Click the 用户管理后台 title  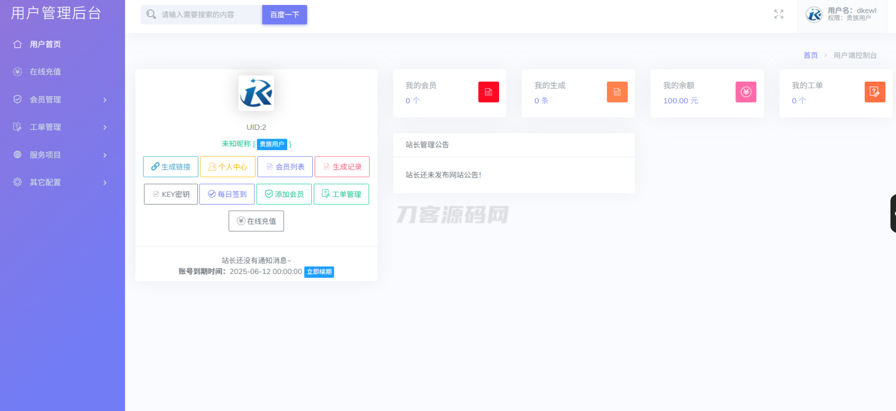point(56,13)
